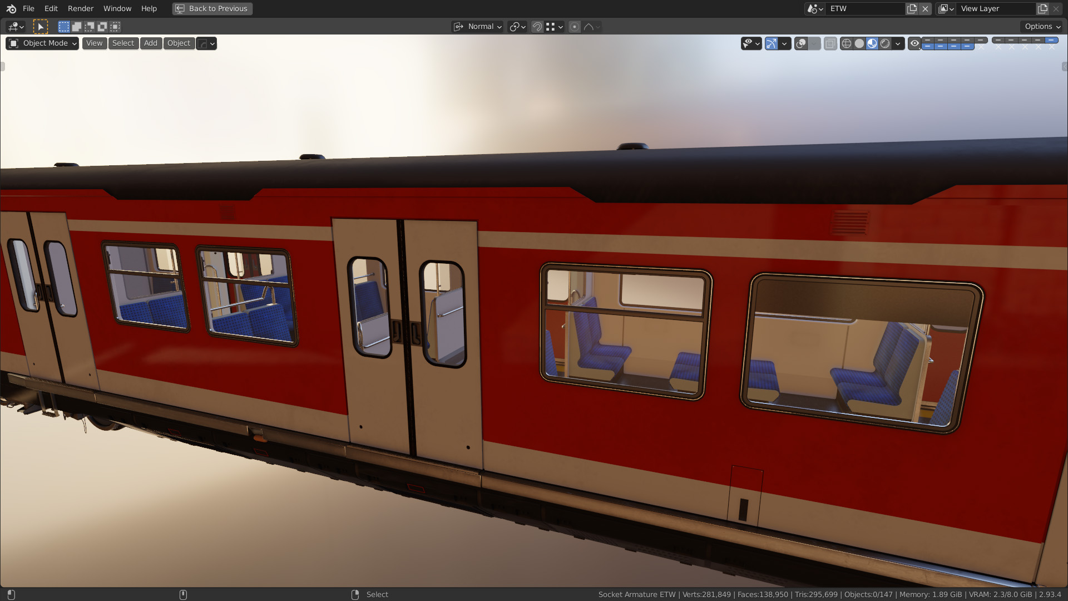Click the Blender logo icon
Image resolution: width=1068 pixels, height=601 pixels.
pyautogui.click(x=11, y=8)
